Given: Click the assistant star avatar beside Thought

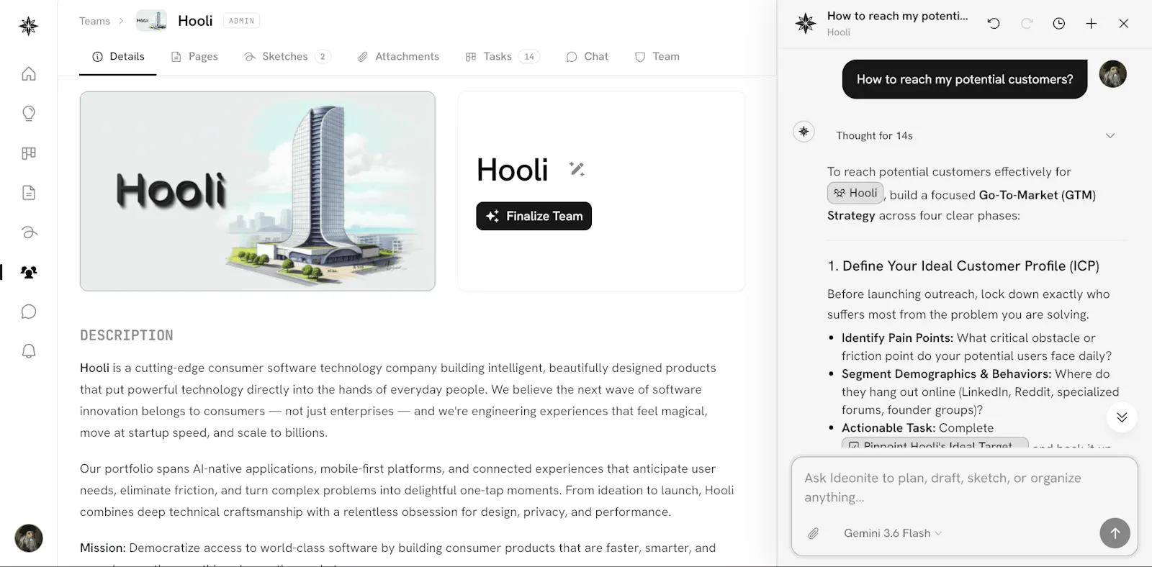Looking at the screenshot, I should 804,132.
